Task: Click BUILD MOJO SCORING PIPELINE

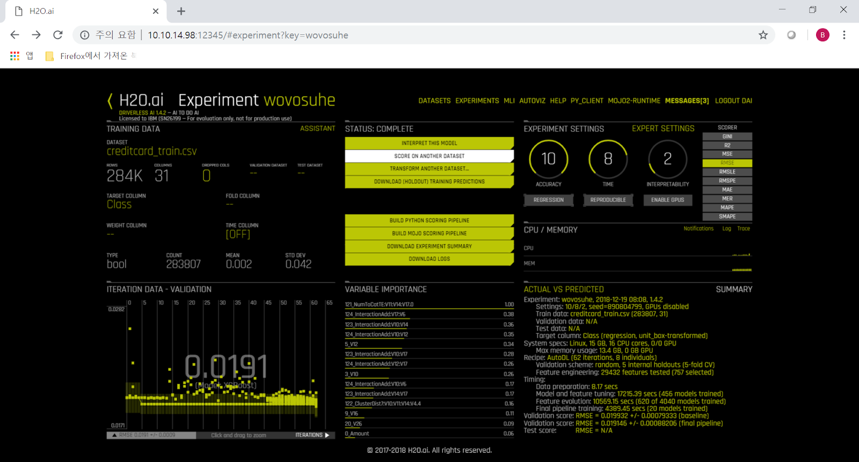Action: click(x=429, y=233)
